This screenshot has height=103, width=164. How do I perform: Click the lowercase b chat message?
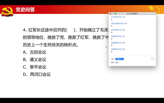pos(112,20)
